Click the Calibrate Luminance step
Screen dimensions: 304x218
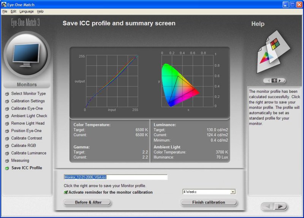pyautogui.click(x=29, y=153)
